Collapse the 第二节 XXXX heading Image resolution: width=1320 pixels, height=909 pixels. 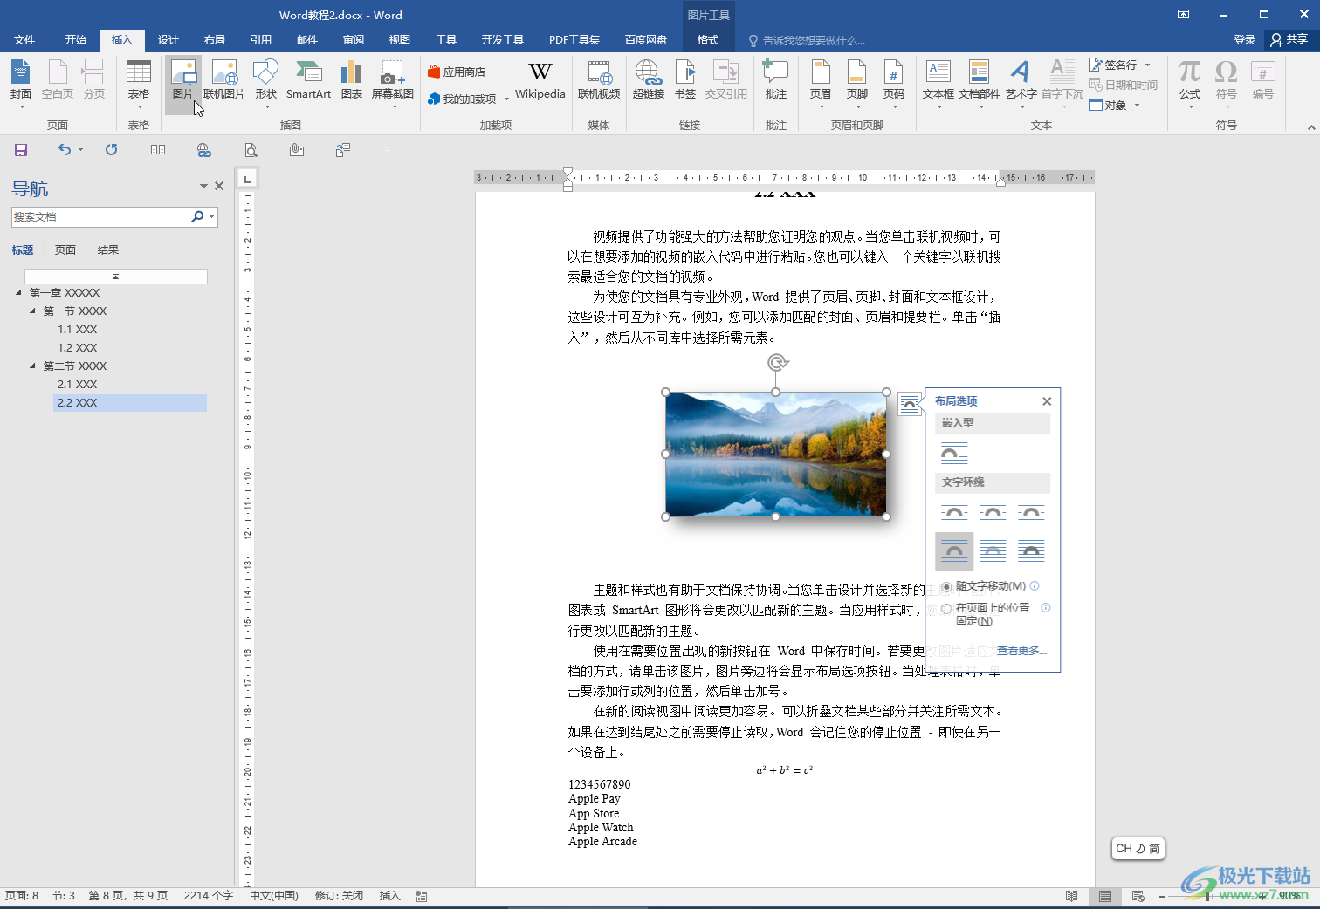pyautogui.click(x=33, y=366)
